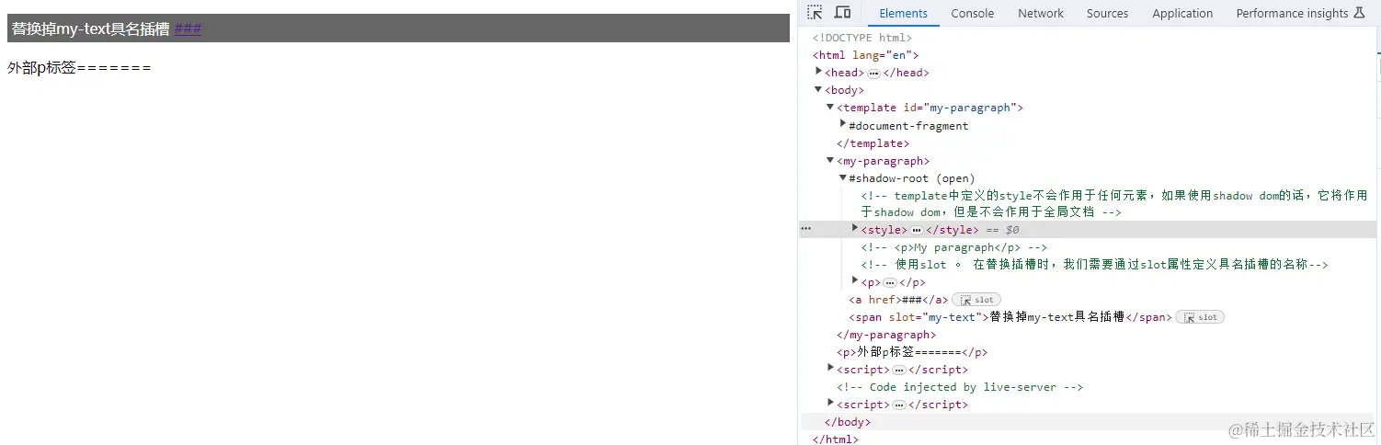1381x445 pixels.
Task: Collapse the #shadow-root (open) arrow
Action: [x=843, y=177]
